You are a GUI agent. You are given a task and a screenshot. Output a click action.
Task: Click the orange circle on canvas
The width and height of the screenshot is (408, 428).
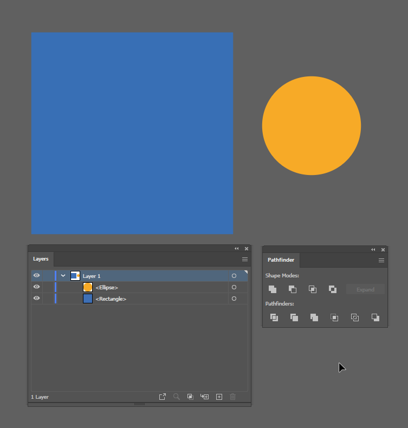pyautogui.click(x=312, y=126)
